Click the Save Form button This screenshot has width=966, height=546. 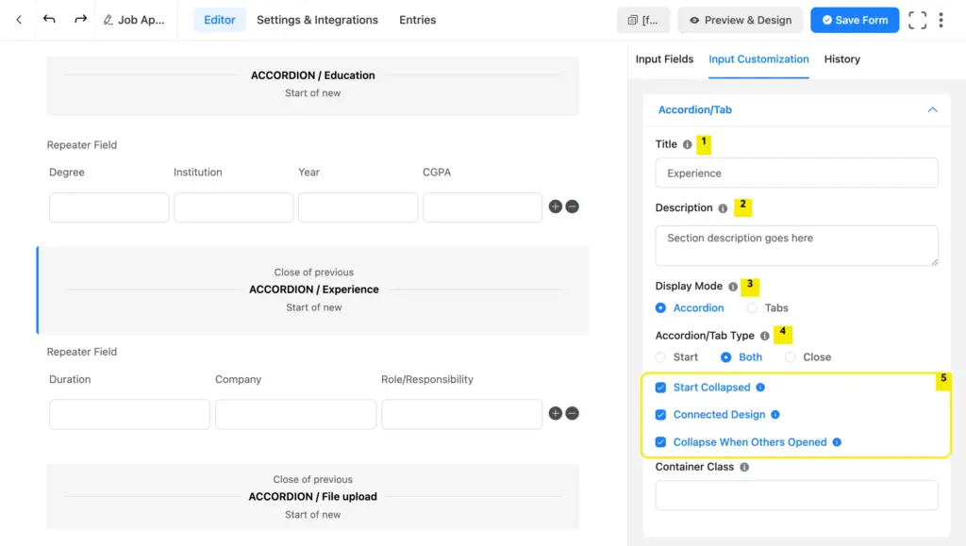tap(855, 19)
